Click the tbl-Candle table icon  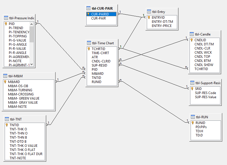pyautogui.click(x=191, y=34)
